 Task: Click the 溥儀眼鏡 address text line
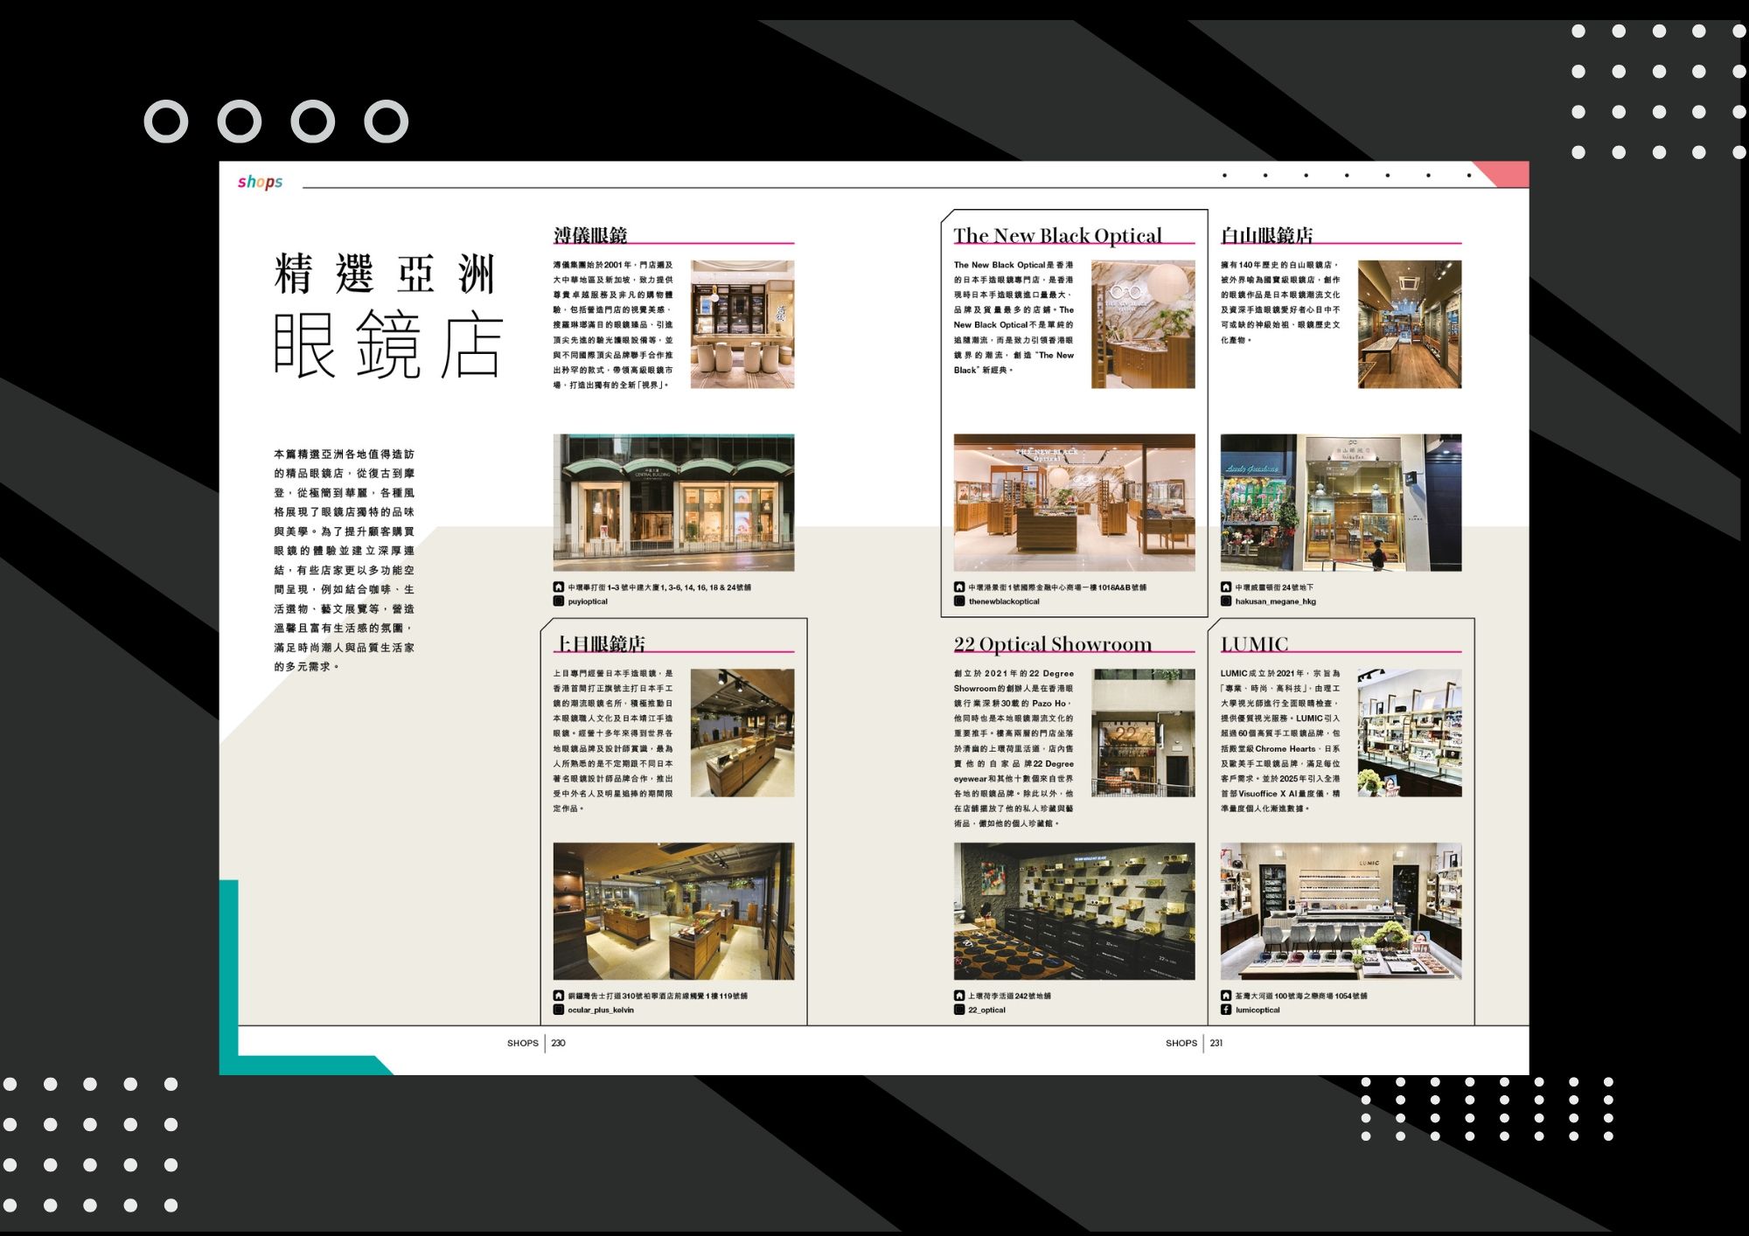coord(659,587)
